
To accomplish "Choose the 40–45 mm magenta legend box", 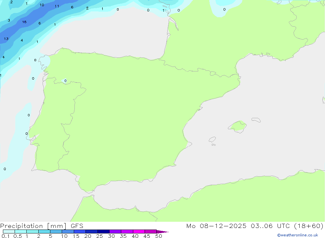I will click(x=139, y=232).
